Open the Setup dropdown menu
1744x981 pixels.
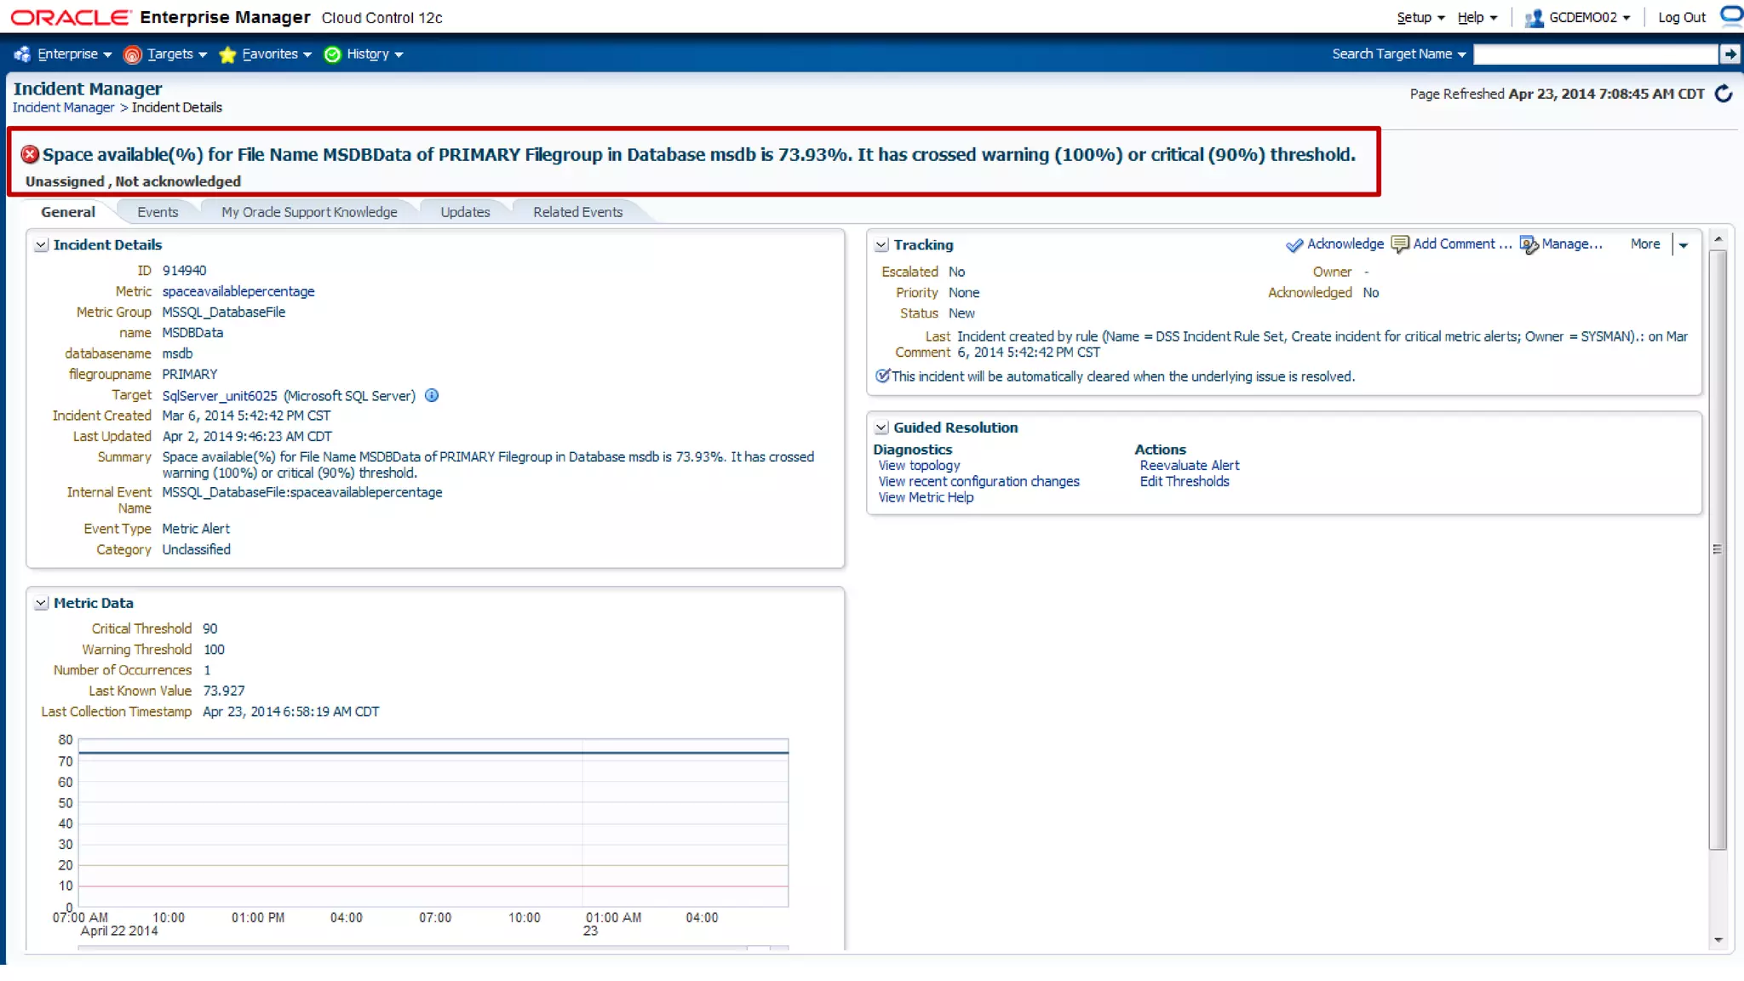coord(1420,18)
